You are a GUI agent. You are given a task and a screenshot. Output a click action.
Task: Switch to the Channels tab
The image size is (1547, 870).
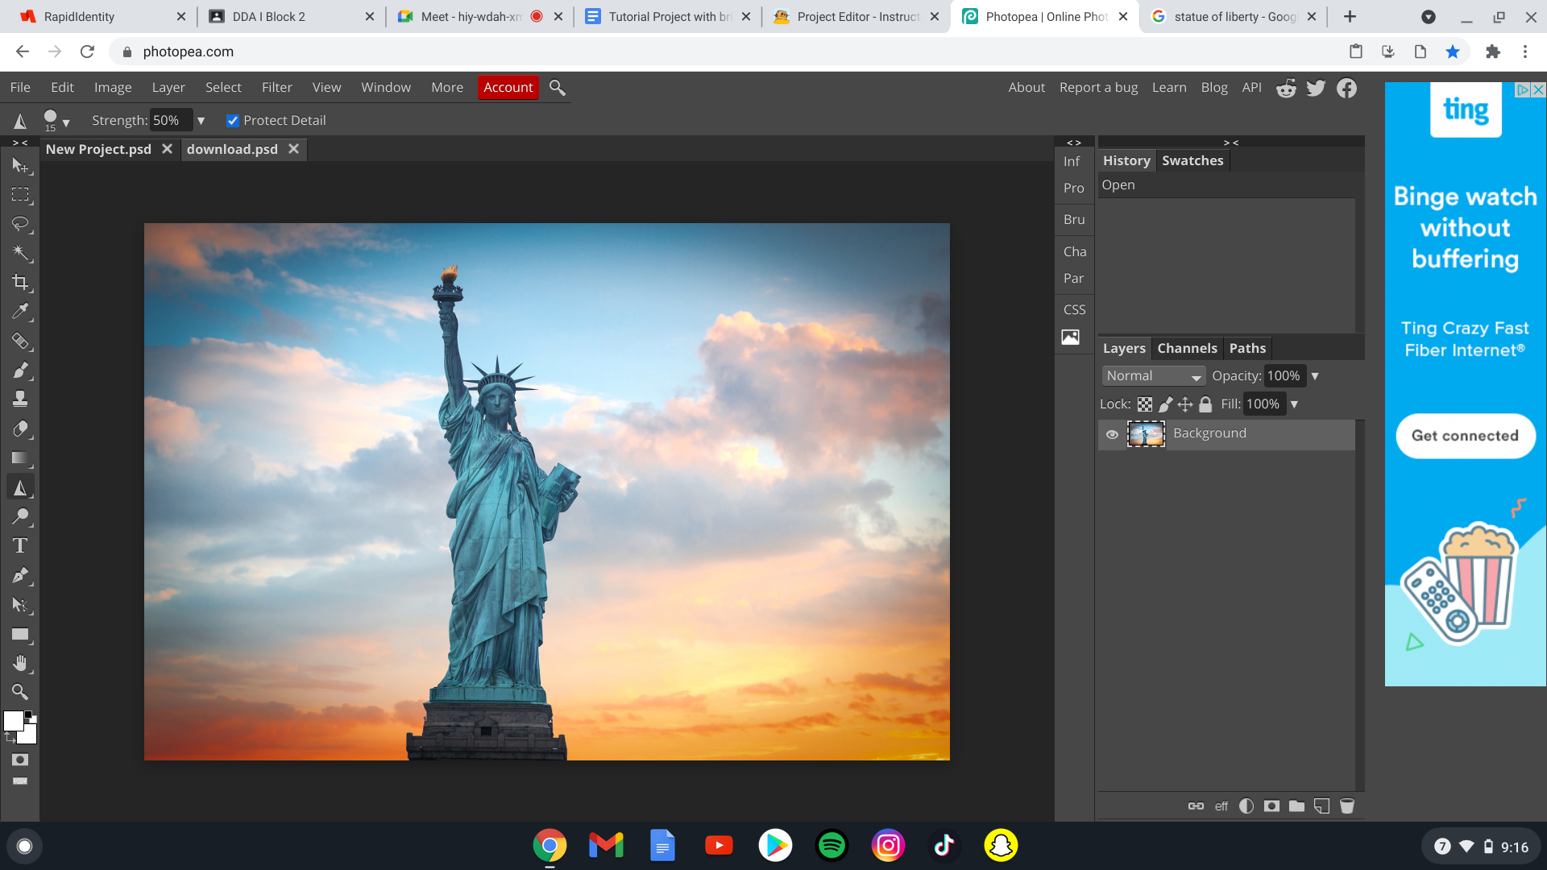[1187, 348]
